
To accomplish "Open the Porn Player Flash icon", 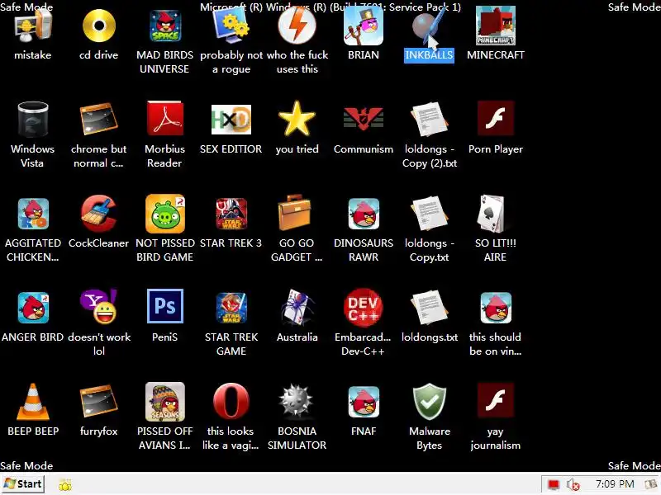I will pos(496,118).
